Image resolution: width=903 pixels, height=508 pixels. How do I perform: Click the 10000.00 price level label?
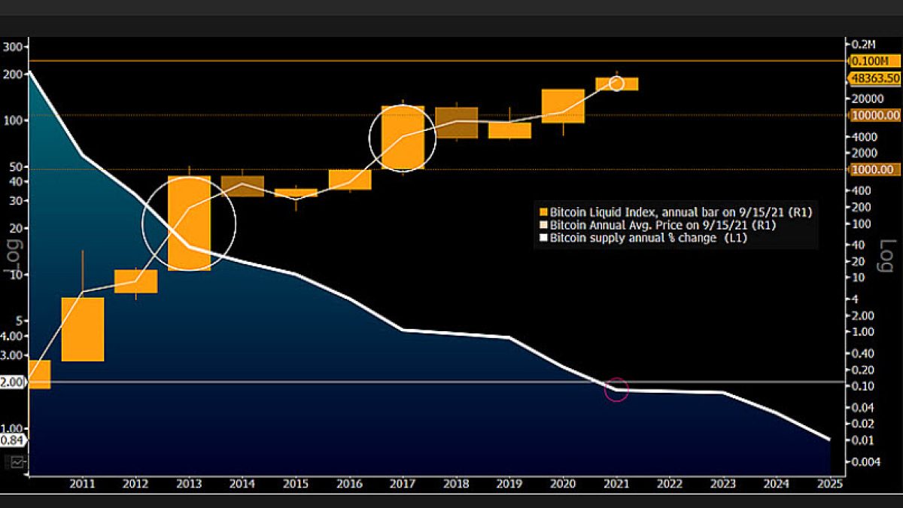coord(875,115)
